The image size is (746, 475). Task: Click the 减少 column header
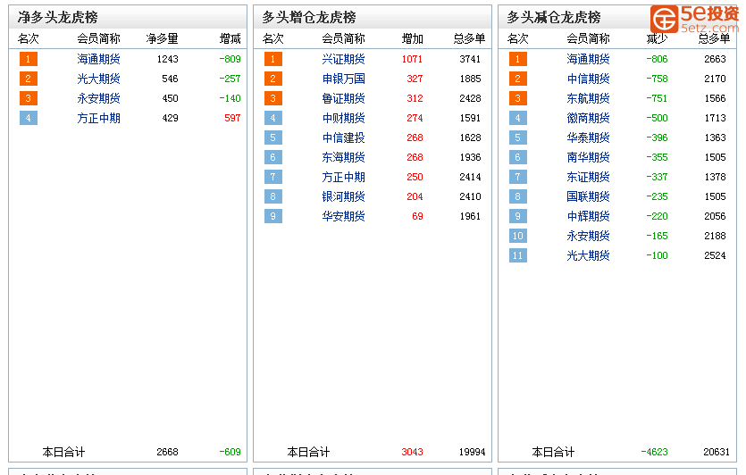pyautogui.click(x=657, y=38)
